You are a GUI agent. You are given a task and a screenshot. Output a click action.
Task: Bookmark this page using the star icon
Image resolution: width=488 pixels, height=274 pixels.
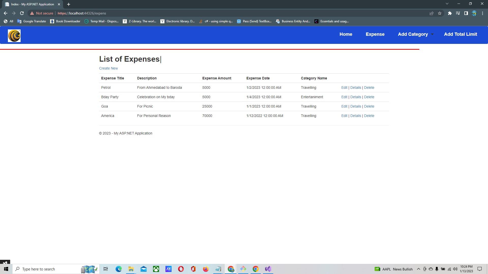coord(440,13)
